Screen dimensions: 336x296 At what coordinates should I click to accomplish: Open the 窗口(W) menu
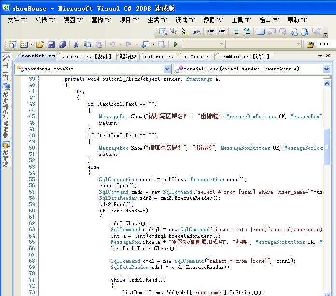tap(269, 20)
